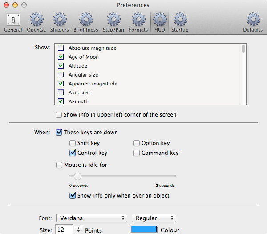Click the Formats gear icon
Image resolution: width=267 pixels, height=234 pixels.
(x=138, y=22)
